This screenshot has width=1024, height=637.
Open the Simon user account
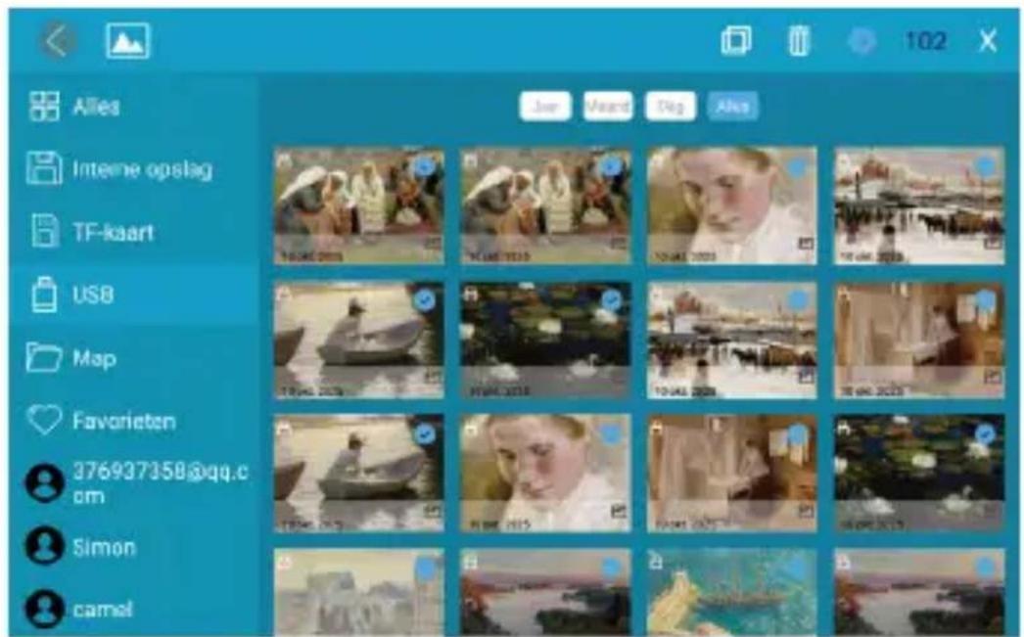(x=134, y=546)
